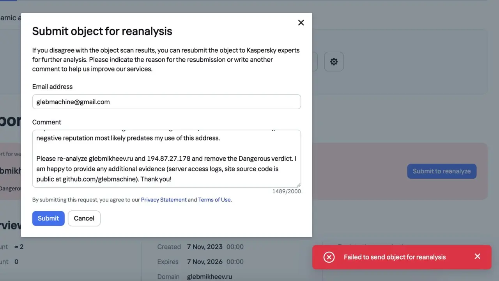Click the "Email address" label
The width and height of the screenshot is (499, 281).
(x=53, y=87)
